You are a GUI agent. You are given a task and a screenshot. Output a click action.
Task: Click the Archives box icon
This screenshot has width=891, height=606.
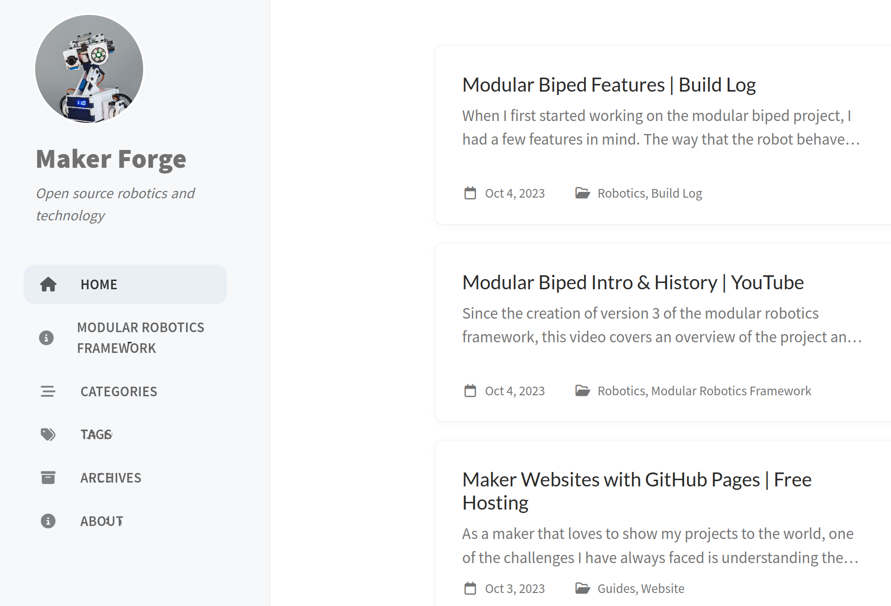[48, 478]
